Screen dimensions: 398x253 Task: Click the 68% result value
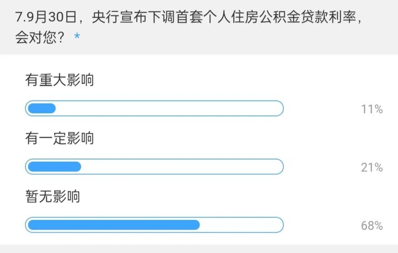372,226
